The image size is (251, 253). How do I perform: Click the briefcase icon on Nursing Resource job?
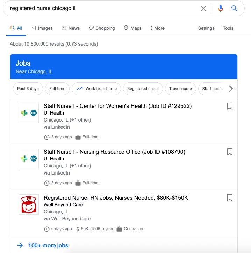click(78, 183)
